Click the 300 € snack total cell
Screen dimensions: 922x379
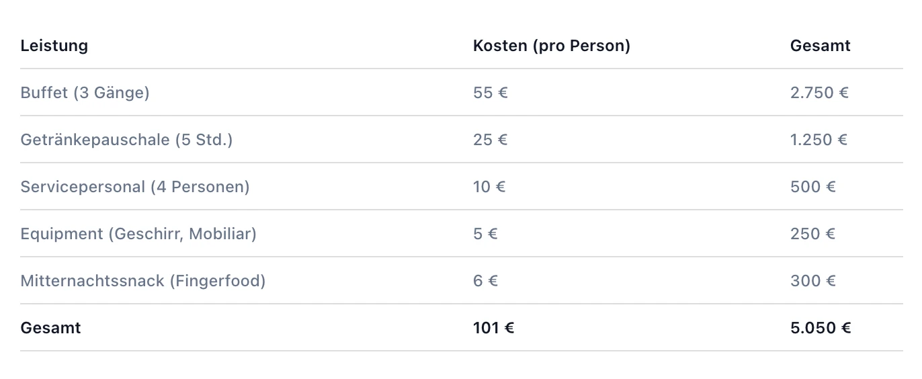pyautogui.click(x=812, y=281)
